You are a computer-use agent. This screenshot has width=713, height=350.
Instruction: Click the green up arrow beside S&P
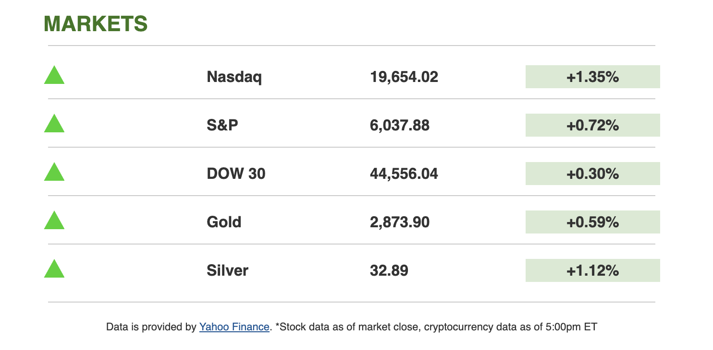click(x=54, y=125)
